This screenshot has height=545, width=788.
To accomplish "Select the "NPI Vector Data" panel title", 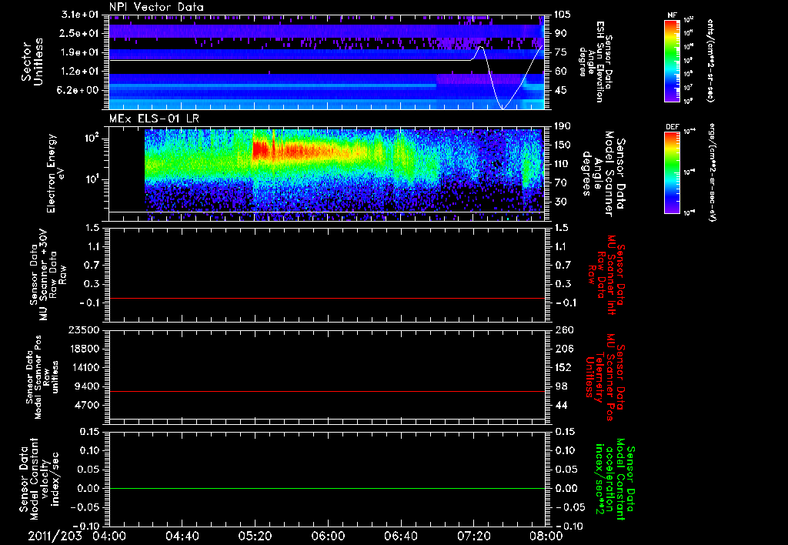I will tap(156, 7).
